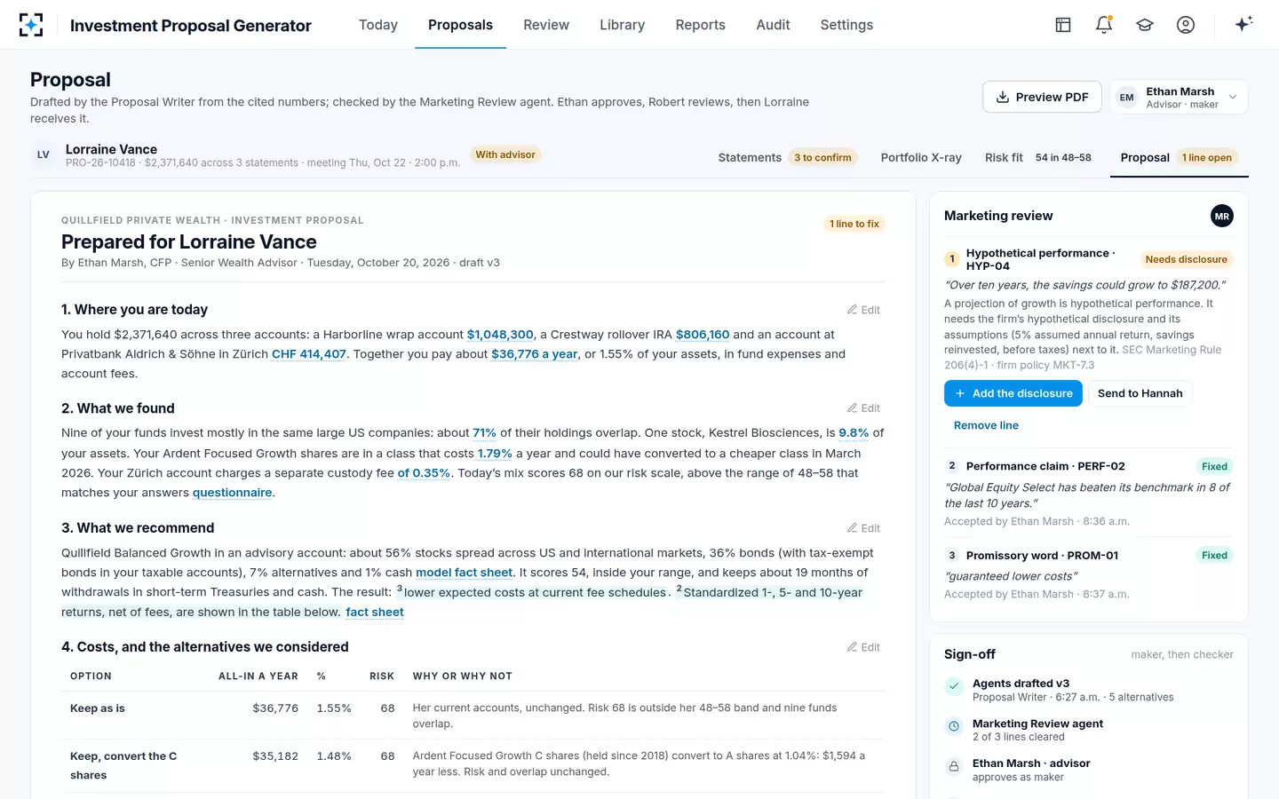
Task: Click the Ethan Marsh advisor lock icon
Action: 954,766
